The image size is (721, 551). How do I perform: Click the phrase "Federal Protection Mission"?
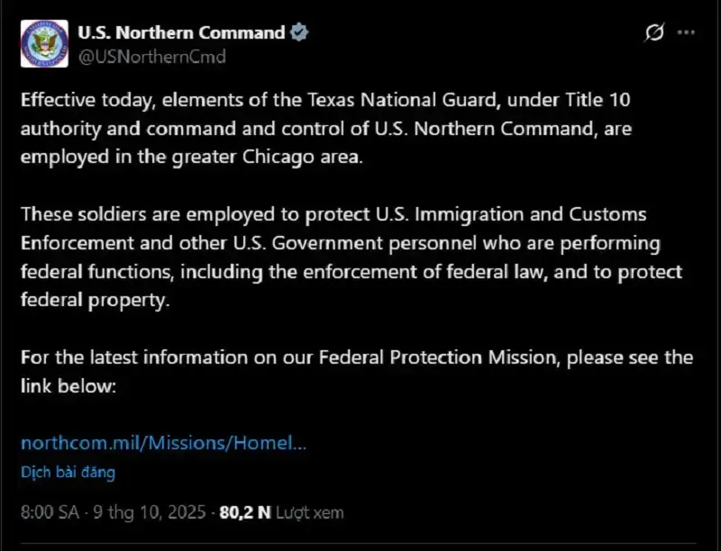(x=440, y=357)
